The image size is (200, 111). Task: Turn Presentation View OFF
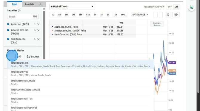(x=170, y=7)
